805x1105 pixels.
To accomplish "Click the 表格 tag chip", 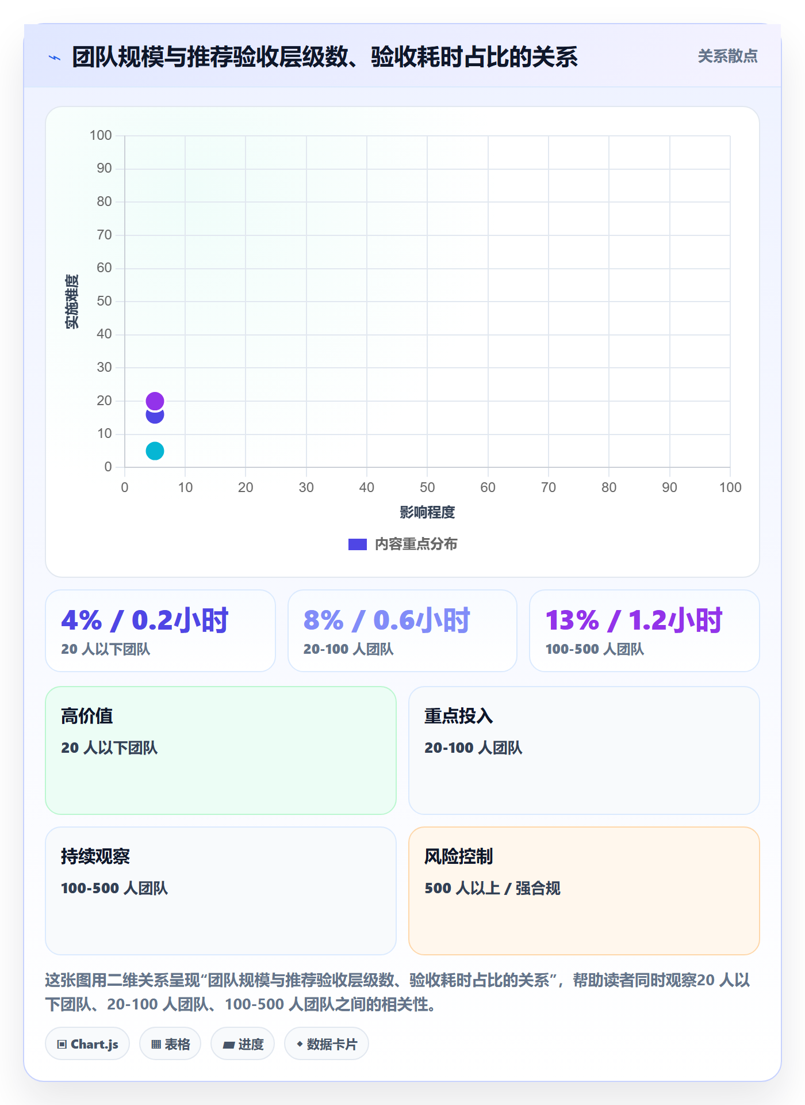I will [x=170, y=1044].
